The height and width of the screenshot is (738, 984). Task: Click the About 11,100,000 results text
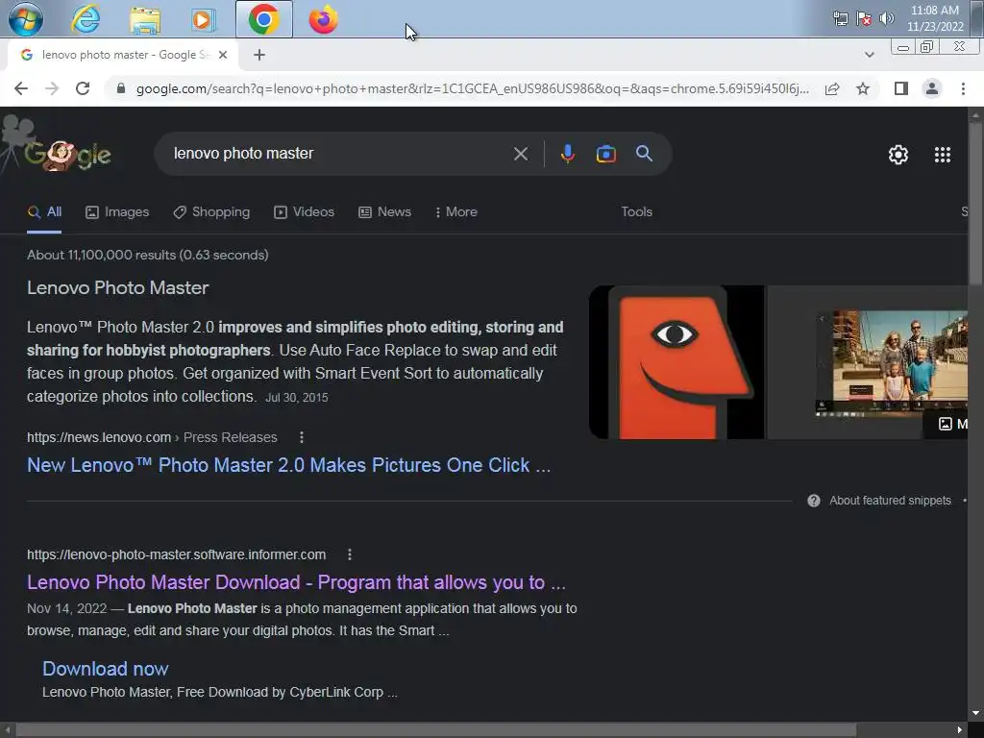pyautogui.click(x=147, y=255)
